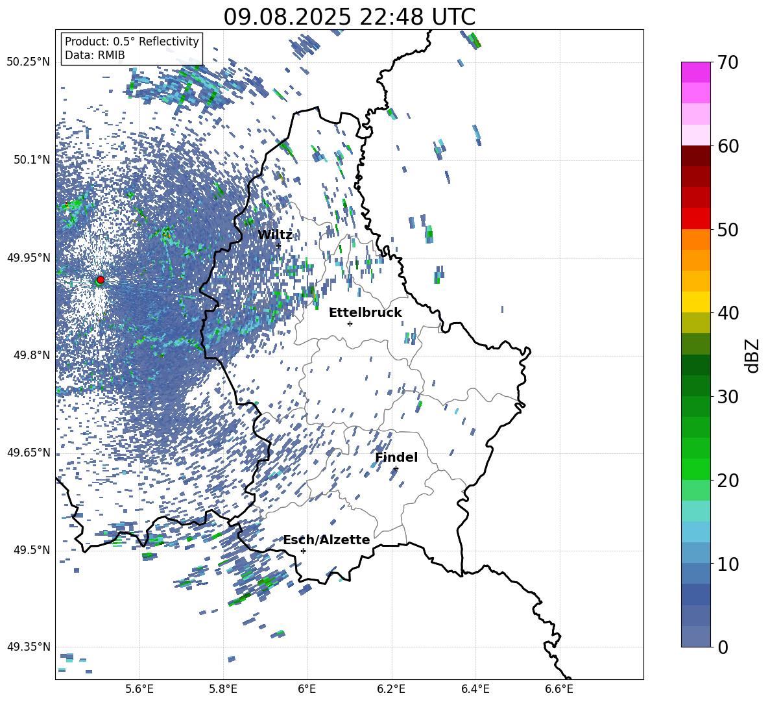
Task: Click the orange colorbar segment below 50
Action: click(x=695, y=239)
